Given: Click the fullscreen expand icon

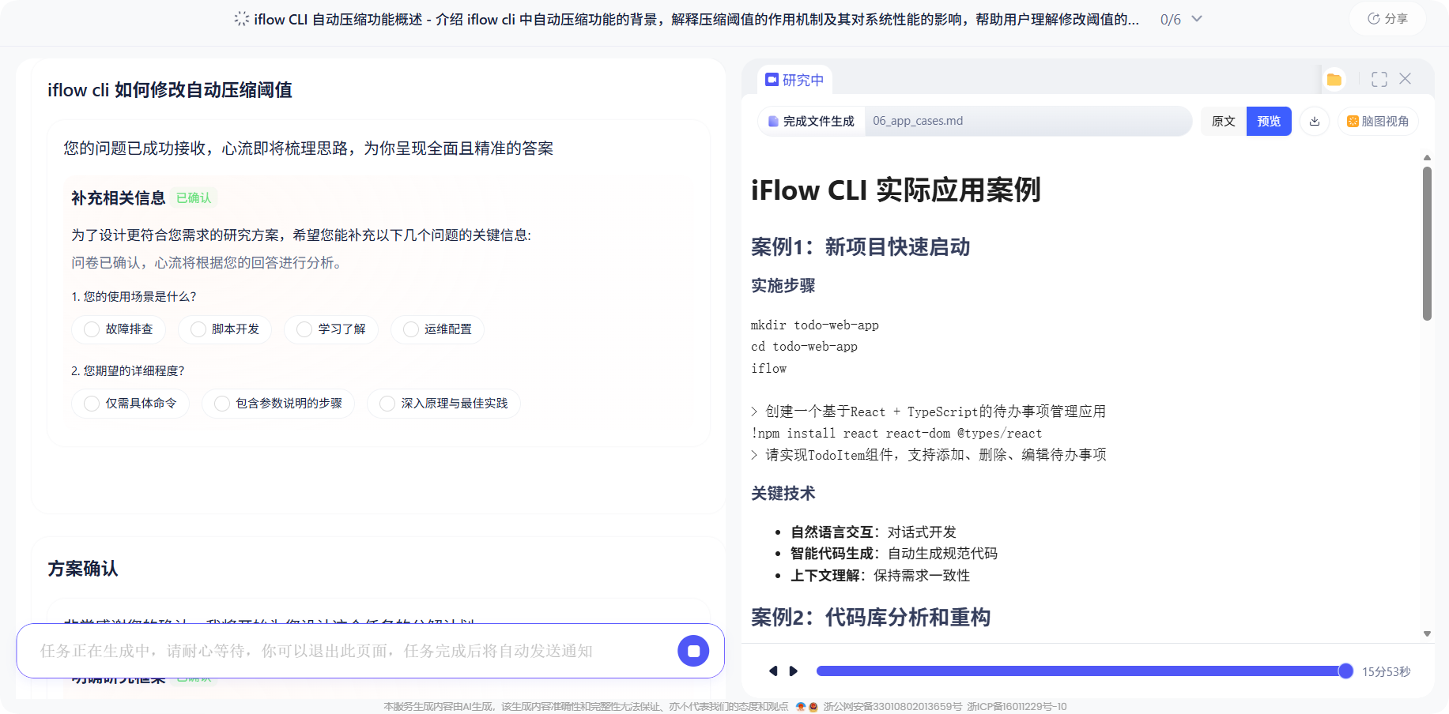Looking at the screenshot, I should coord(1379,80).
